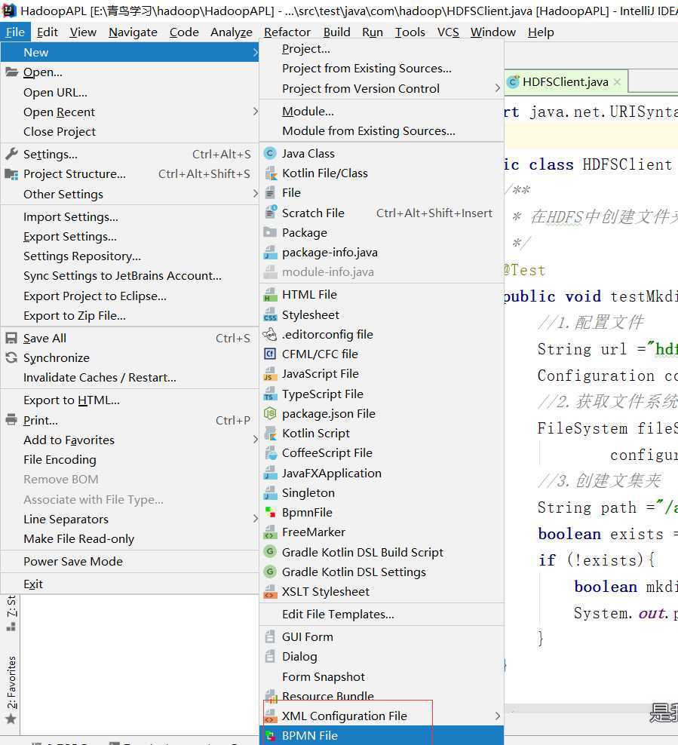Toggle Power Save Mode
The height and width of the screenshot is (745, 678).
tap(72, 561)
